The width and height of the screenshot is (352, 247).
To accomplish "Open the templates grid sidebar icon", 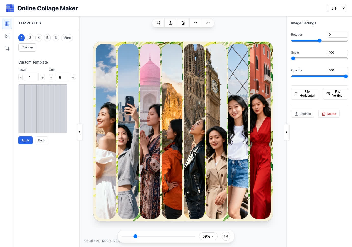I will click(7, 24).
